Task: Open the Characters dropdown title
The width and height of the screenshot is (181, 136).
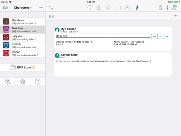Action: pos(23,8)
